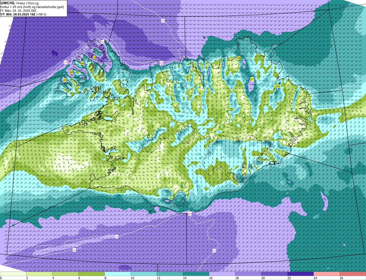Viewport: 366px width, 280px height.
Task: Choose the 22–24 m/s dark indigo swatch
Action: 301,274
